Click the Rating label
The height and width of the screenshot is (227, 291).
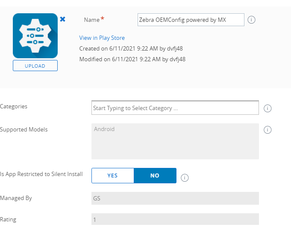pos(8,219)
